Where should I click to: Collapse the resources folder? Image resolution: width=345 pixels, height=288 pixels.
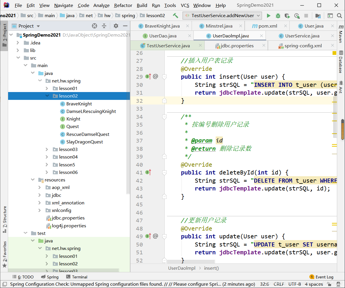(x=33, y=180)
